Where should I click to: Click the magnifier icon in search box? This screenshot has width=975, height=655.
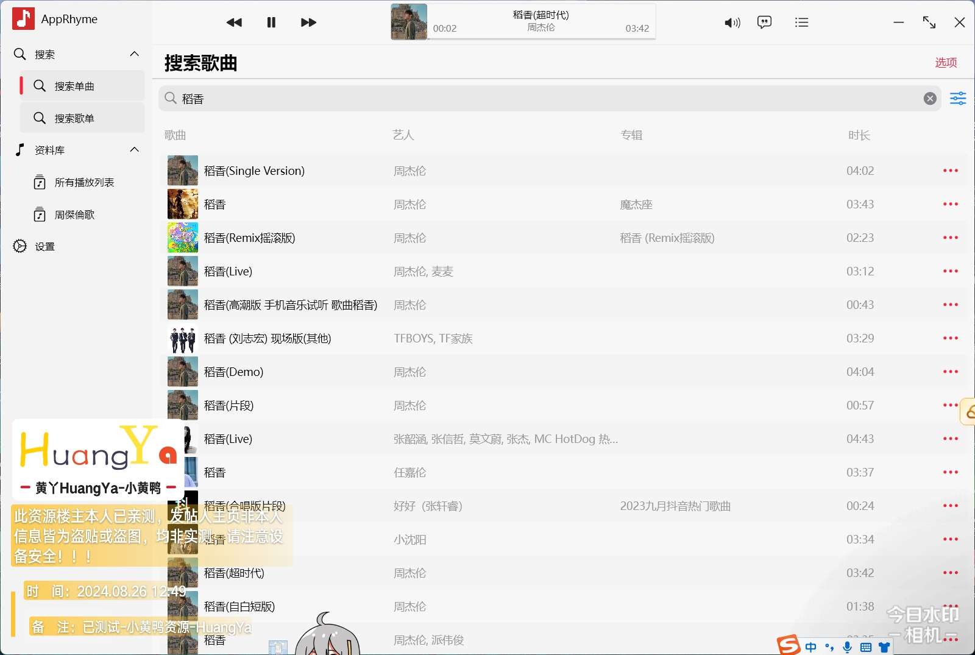[x=171, y=98]
